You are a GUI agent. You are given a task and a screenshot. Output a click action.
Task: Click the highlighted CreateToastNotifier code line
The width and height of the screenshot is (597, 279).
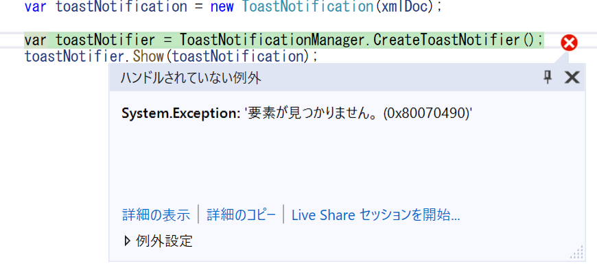284,40
